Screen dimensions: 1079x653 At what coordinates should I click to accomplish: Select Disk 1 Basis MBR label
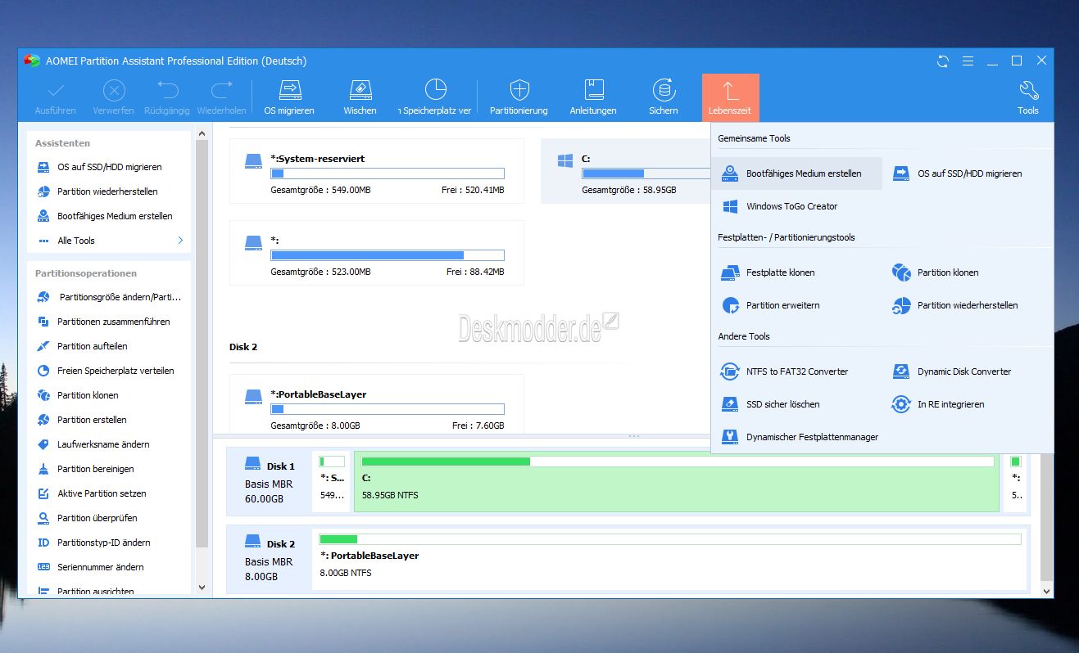(x=270, y=480)
